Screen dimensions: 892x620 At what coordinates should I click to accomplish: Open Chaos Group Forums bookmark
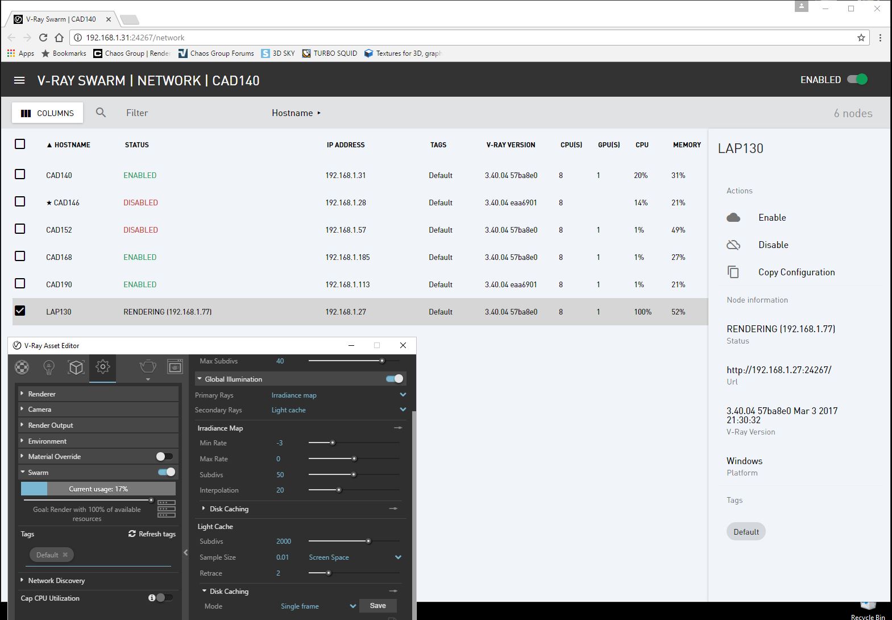point(216,53)
